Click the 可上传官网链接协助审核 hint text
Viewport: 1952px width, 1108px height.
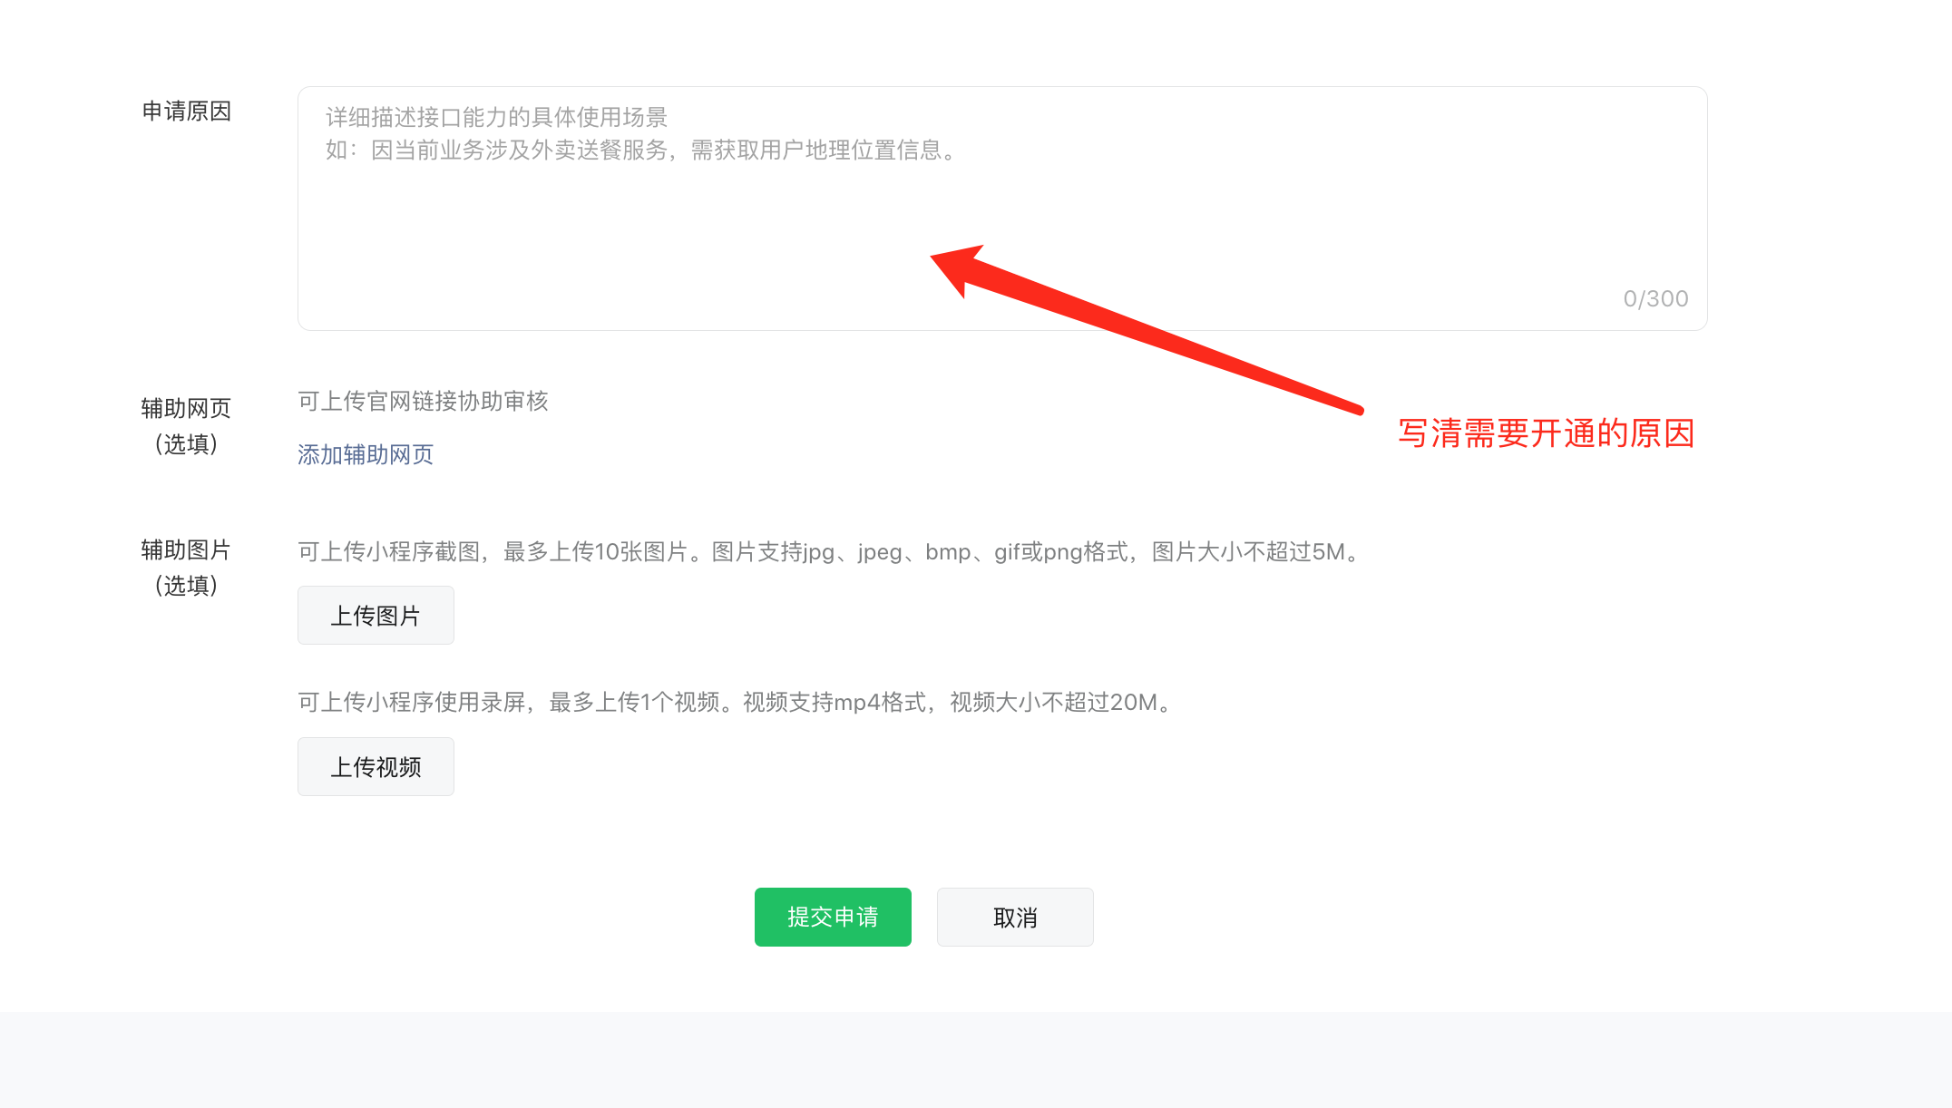(423, 401)
